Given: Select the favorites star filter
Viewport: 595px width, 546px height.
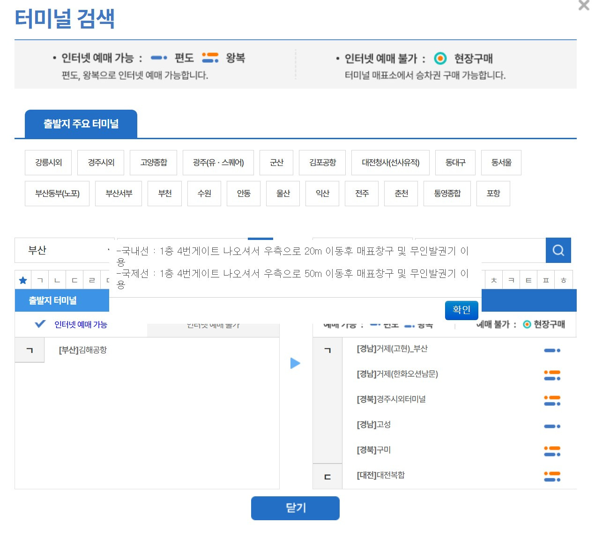Looking at the screenshot, I should (23, 280).
